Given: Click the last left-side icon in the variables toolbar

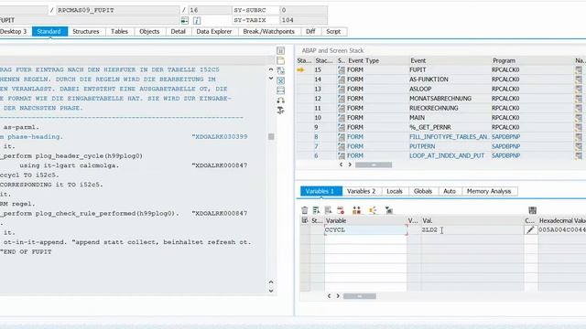Looking at the screenshot, I should pyautogui.click(x=388, y=210).
